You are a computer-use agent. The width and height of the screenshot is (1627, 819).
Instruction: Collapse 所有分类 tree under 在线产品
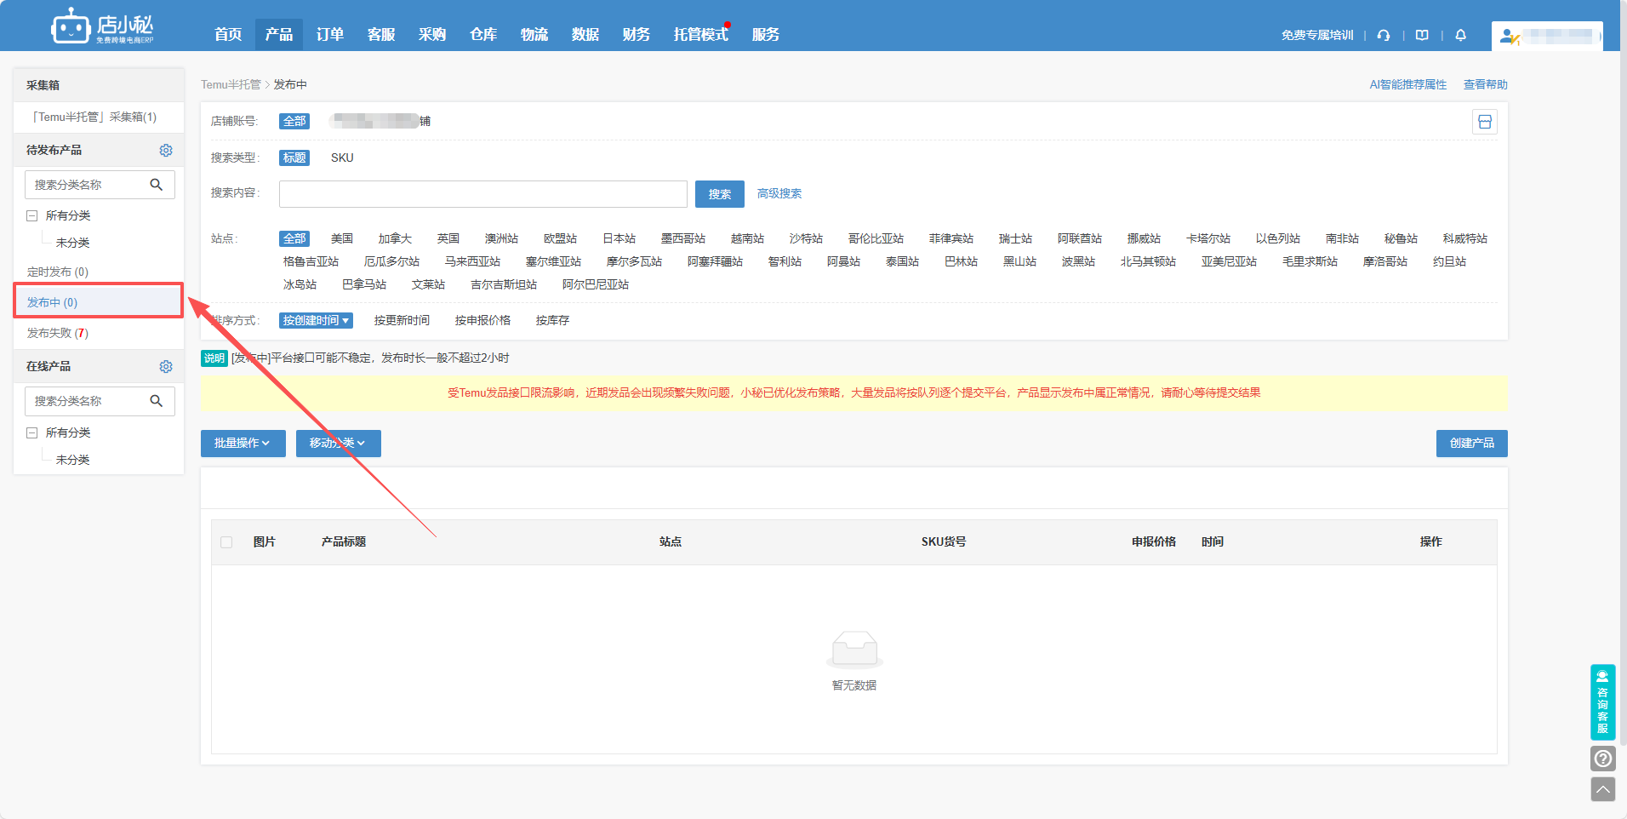[32, 432]
